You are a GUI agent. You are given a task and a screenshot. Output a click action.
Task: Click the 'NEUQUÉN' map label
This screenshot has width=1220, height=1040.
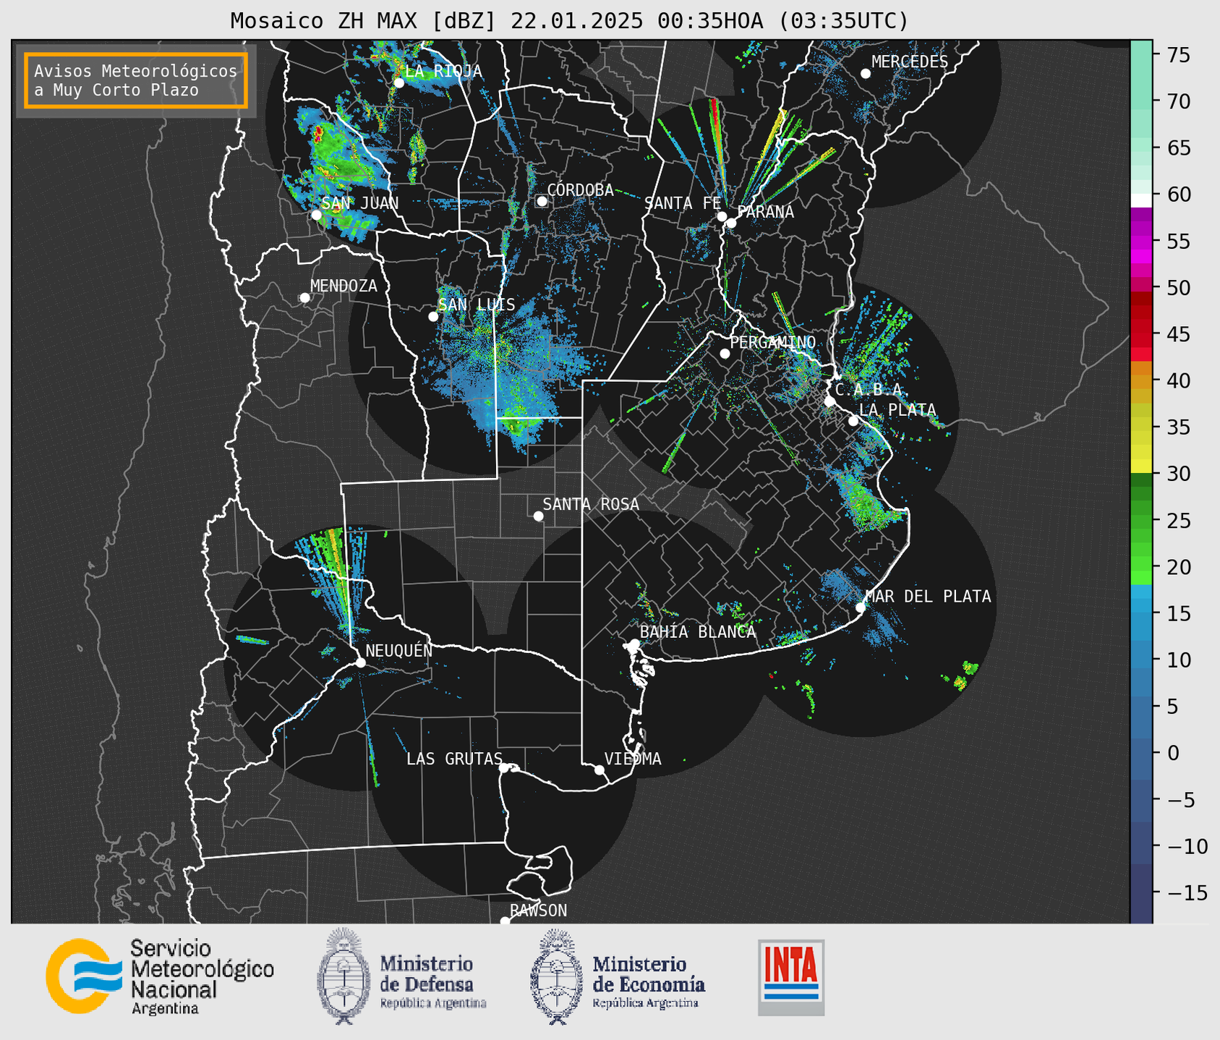tap(398, 650)
